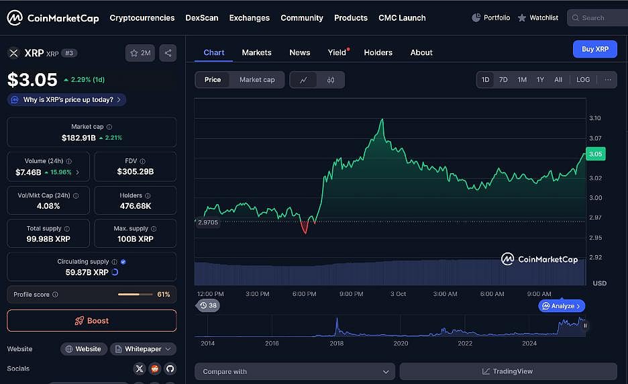Set chart range to 7D

pyautogui.click(x=503, y=80)
